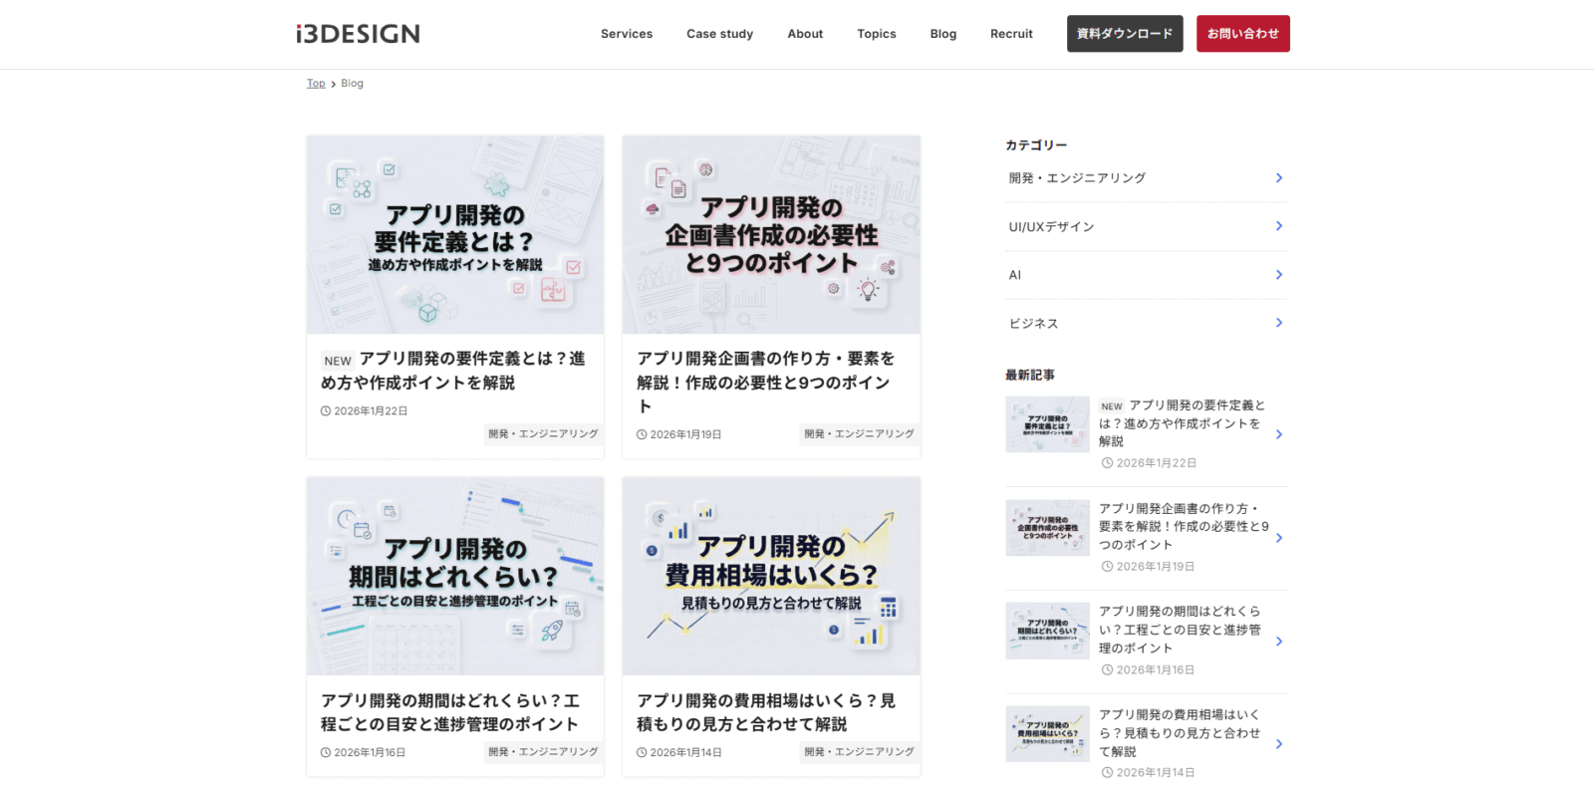The height and width of the screenshot is (789, 1594).
Task: Click arrow icon on sidebar 費用相場 article
Action: coord(1279,744)
